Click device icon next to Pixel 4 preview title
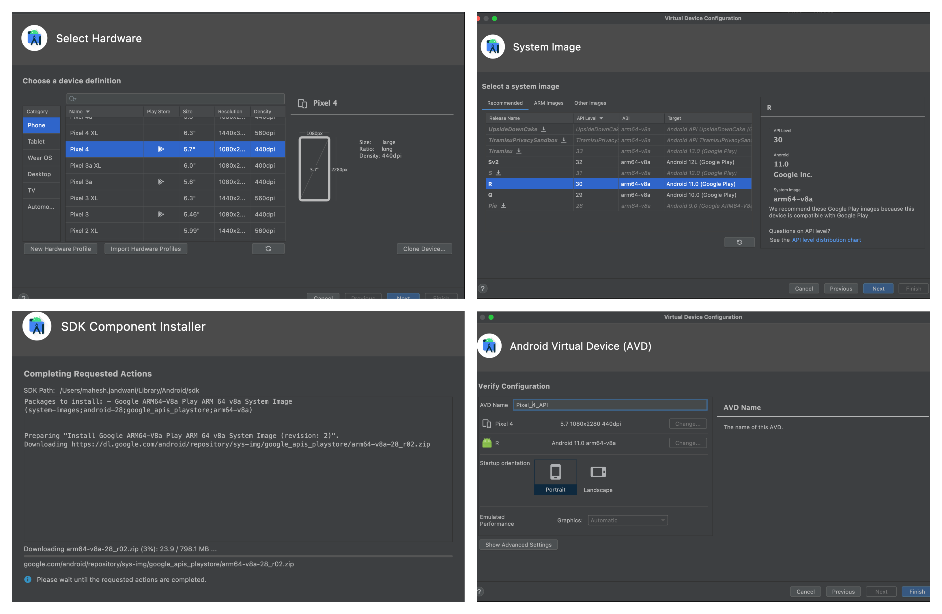942x614 pixels. pos(302,103)
